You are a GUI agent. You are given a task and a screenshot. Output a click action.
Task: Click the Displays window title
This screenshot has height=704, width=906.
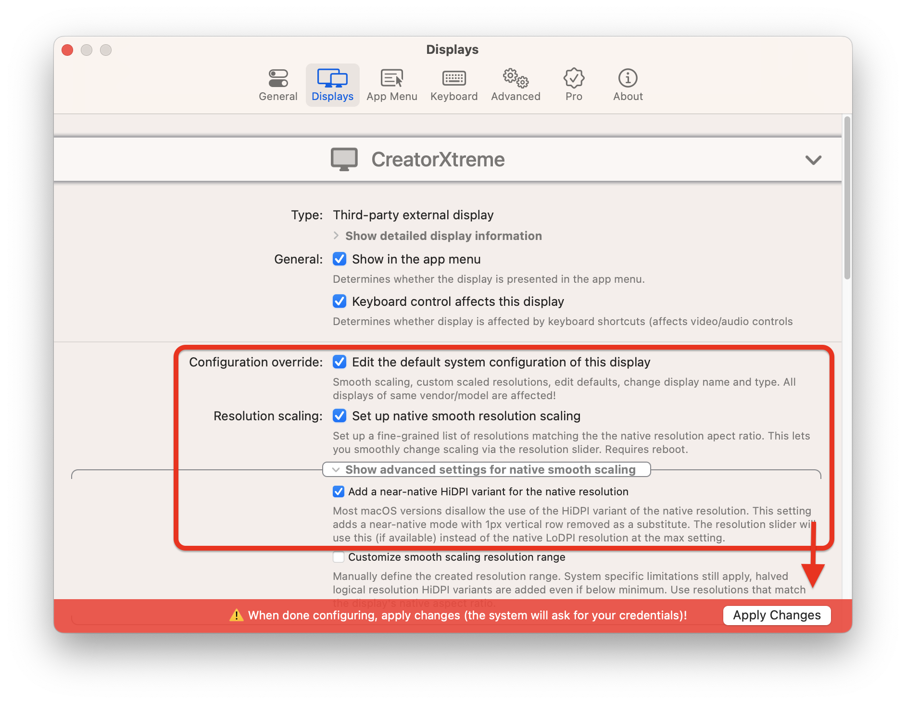(452, 50)
